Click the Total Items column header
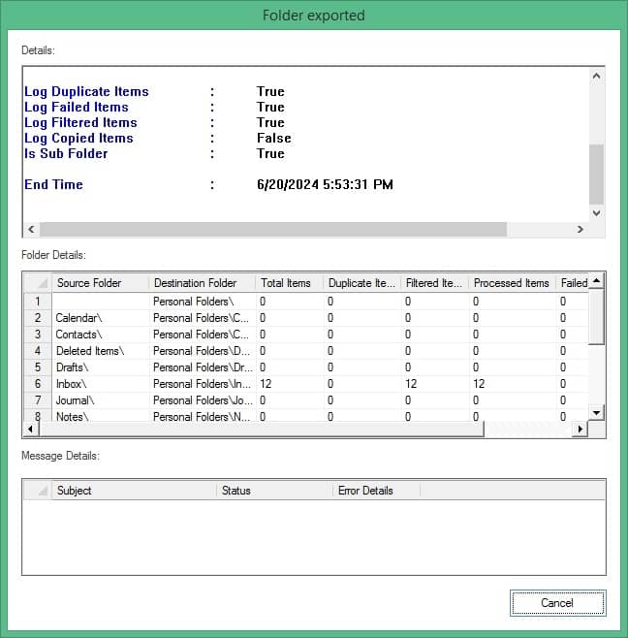Screen dimensions: 628x638 tap(289, 283)
